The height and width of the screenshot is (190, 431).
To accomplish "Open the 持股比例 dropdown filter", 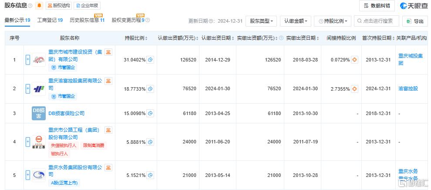I will point(333,21).
